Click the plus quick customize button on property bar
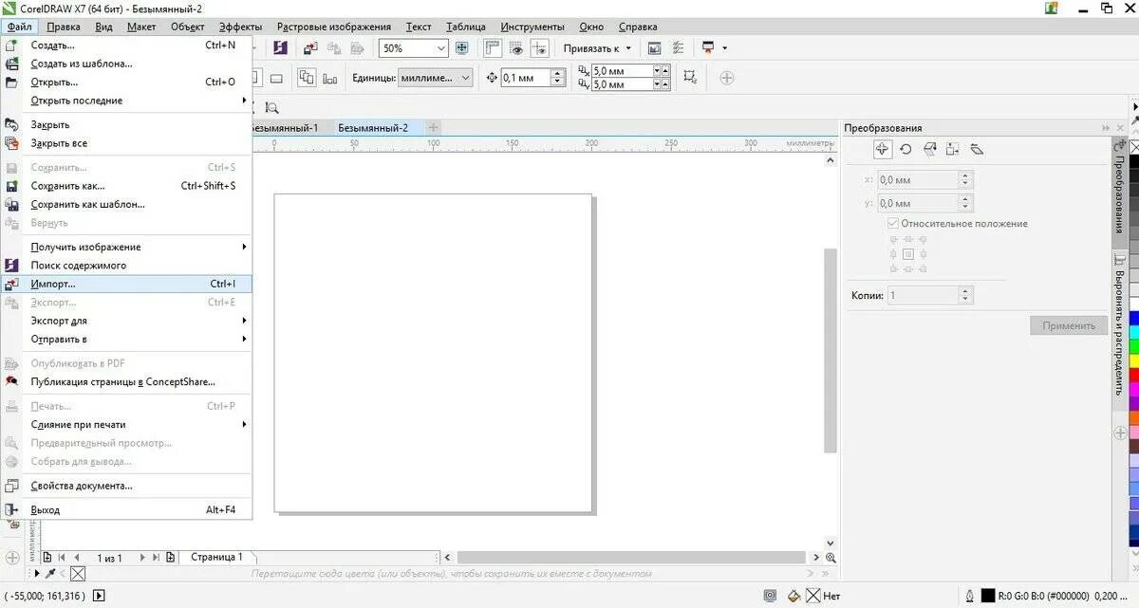The width and height of the screenshot is (1139, 608). point(727,78)
